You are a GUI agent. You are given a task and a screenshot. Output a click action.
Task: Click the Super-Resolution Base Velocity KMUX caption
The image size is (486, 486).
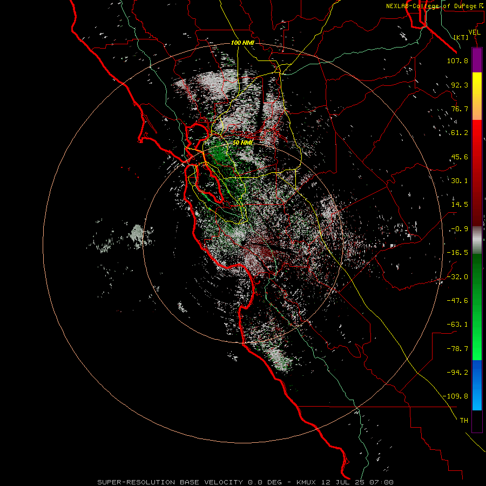click(246, 482)
